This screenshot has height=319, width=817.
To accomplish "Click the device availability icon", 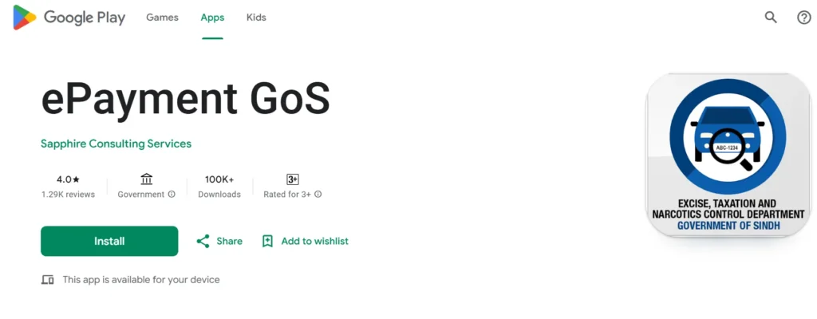I will (48, 280).
